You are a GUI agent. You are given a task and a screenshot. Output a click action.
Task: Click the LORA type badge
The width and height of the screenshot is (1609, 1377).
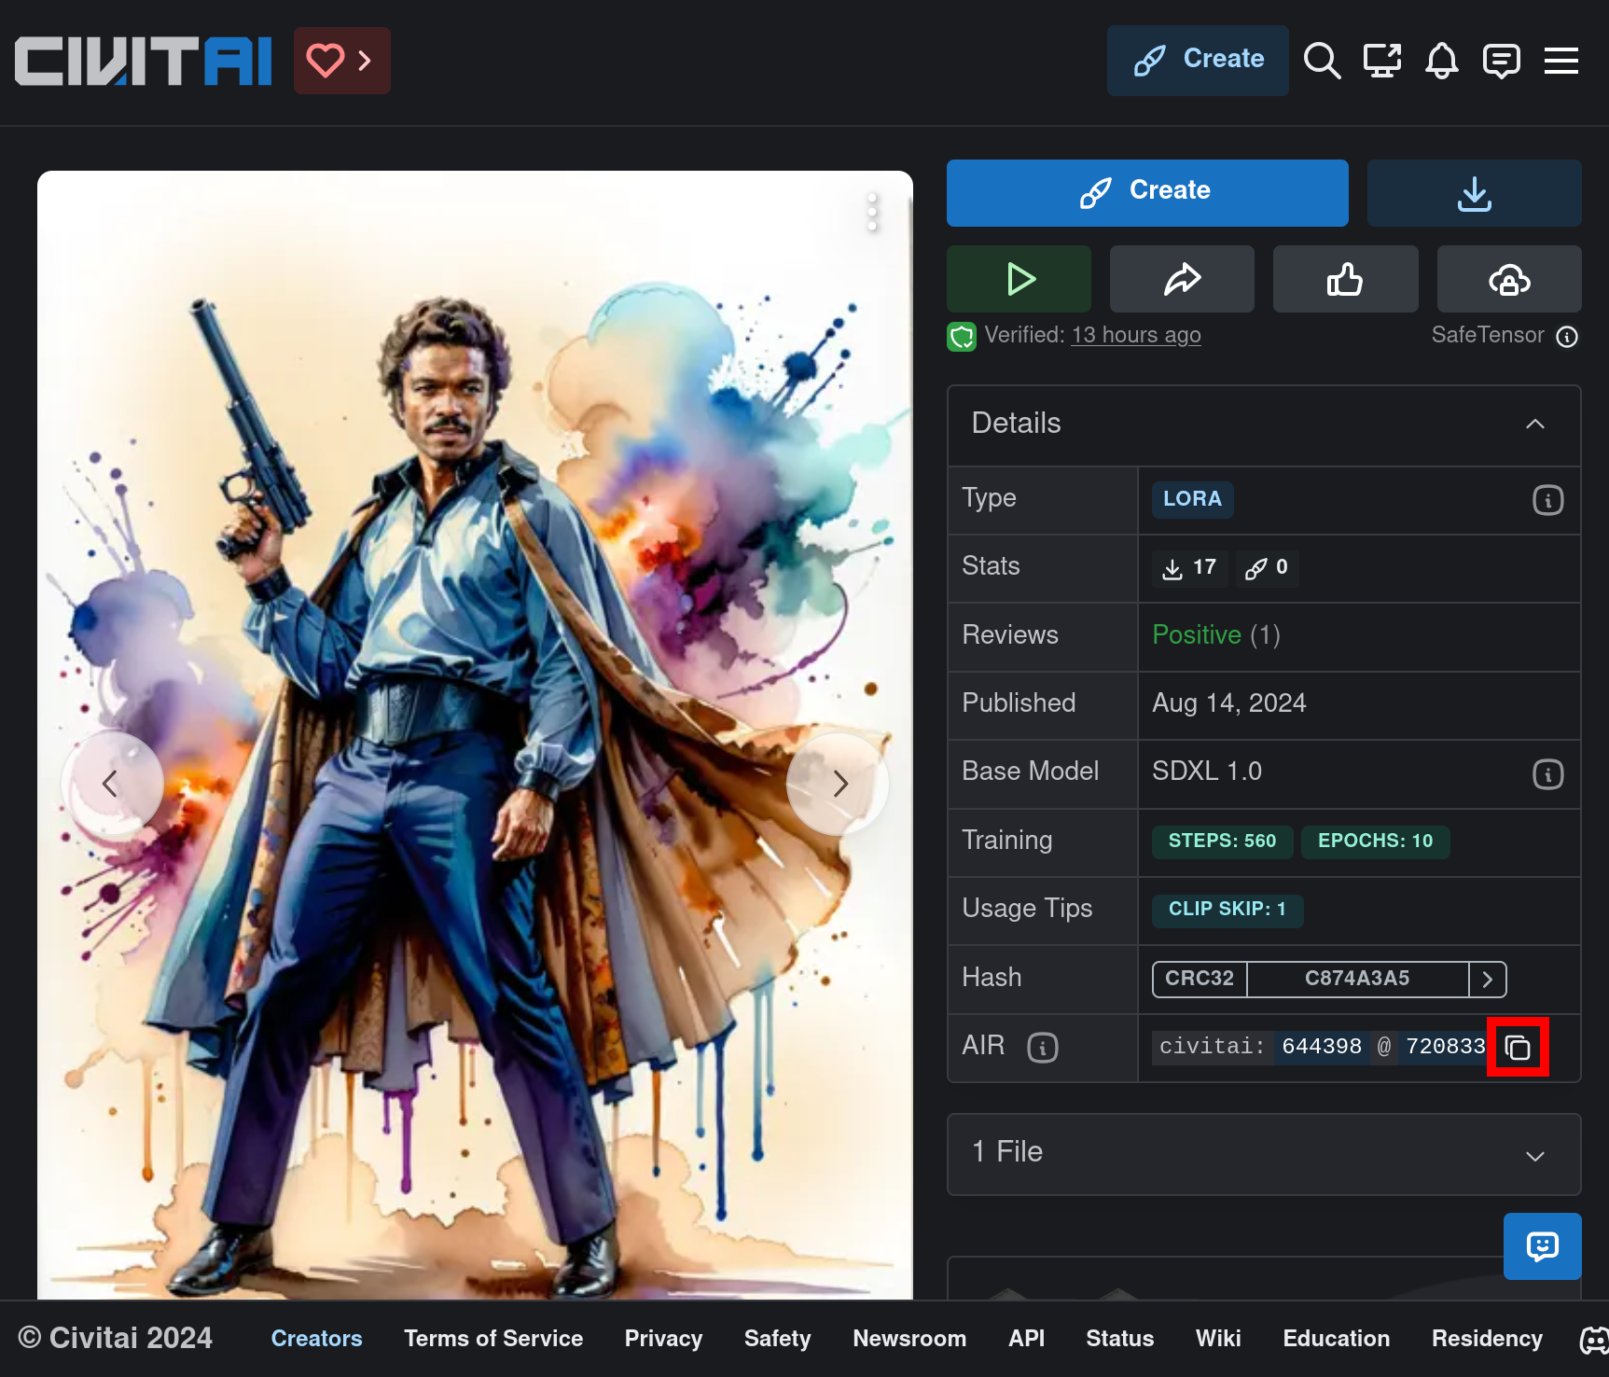point(1192,499)
